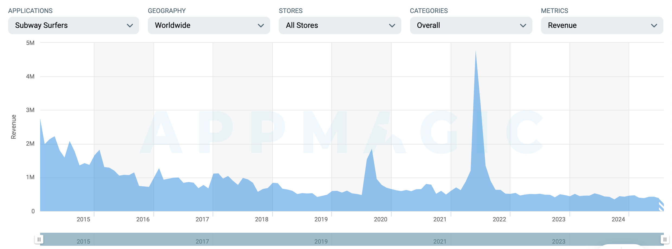Click the late 2019 revenue peak on the chart
Image resolution: width=672 pixels, height=249 pixels.
click(372, 152)
